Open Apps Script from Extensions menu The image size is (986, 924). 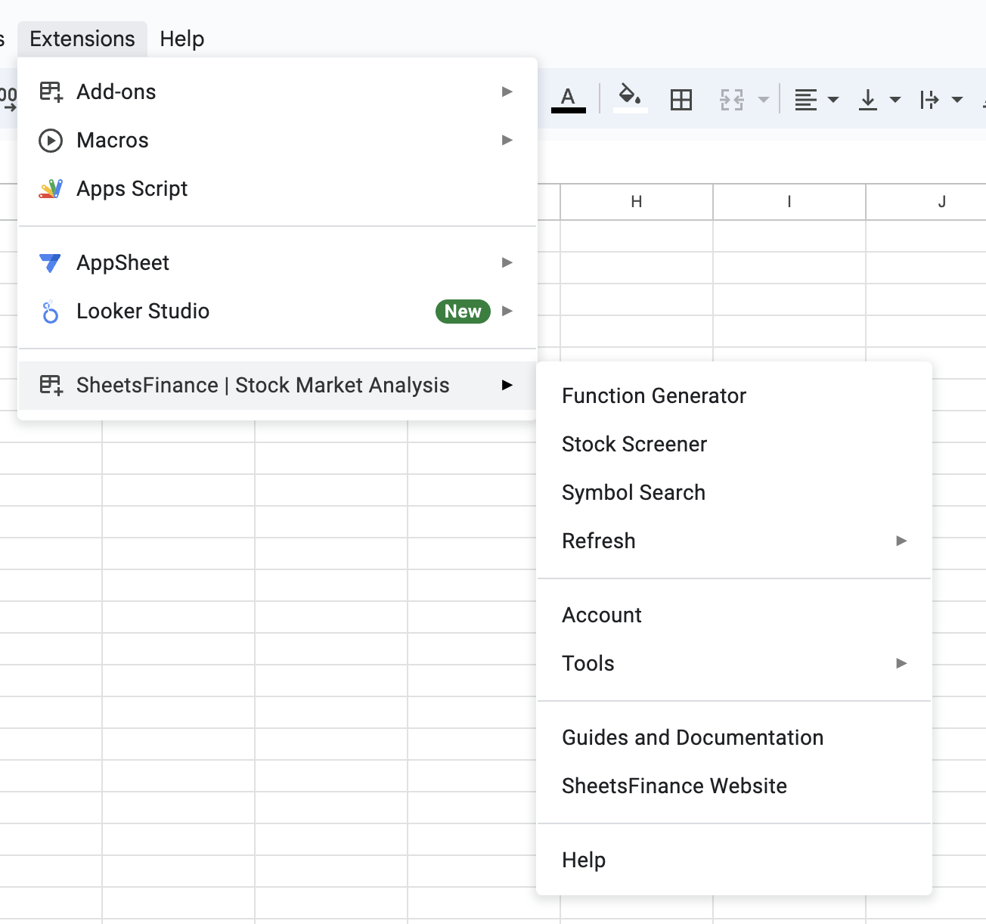point(132,188)
